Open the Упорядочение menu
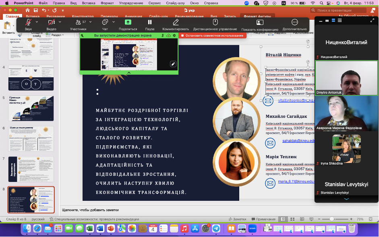 (x=130, y=3)
